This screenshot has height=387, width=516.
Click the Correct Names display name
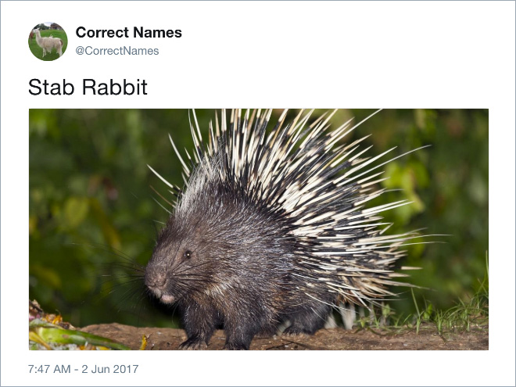129,32
